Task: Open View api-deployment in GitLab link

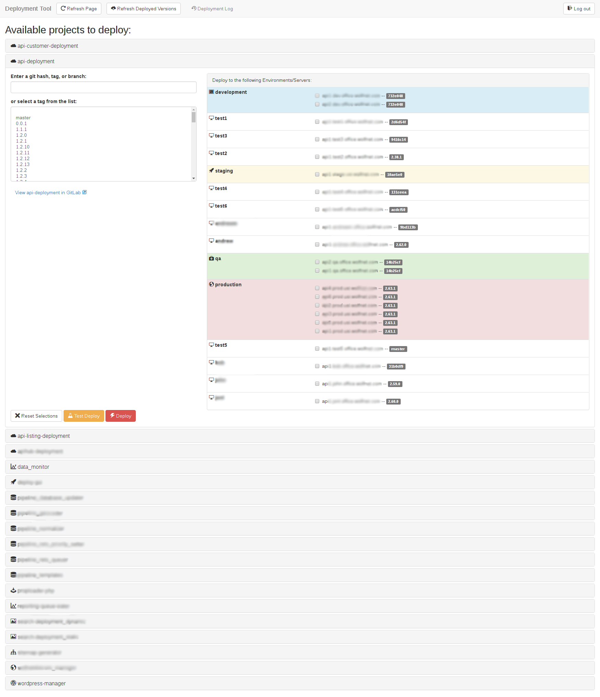Action: [x=48, y=192]
